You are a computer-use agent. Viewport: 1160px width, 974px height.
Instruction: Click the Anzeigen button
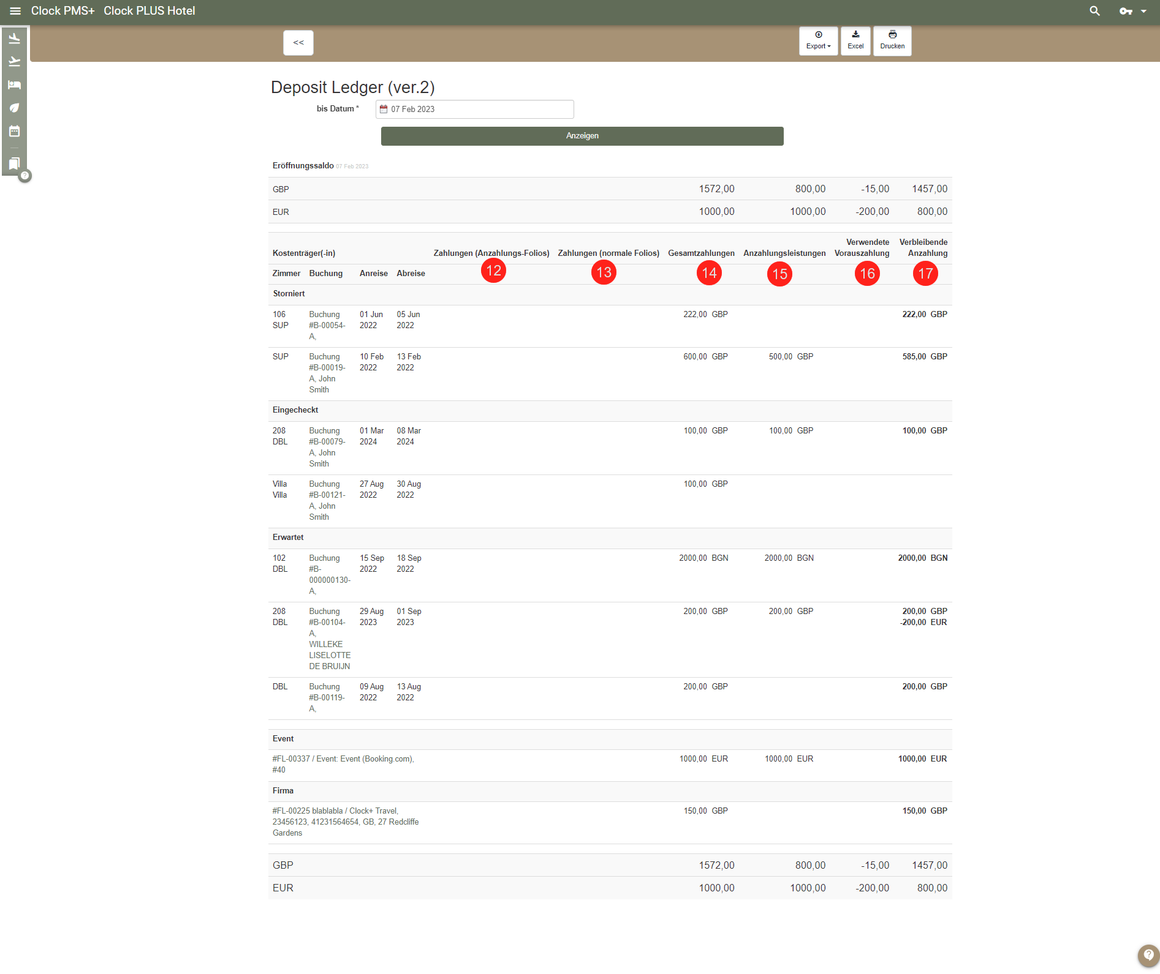(582, 136)
